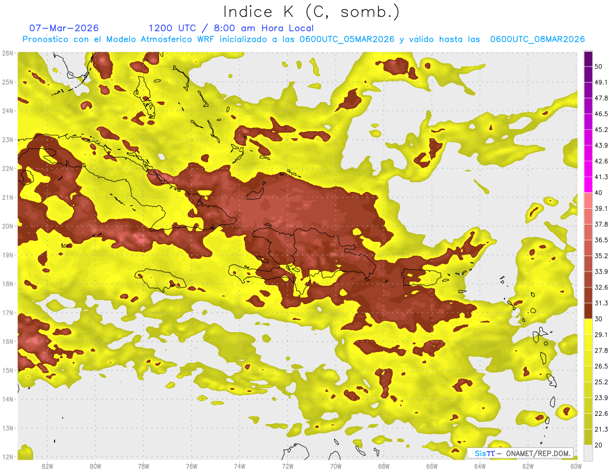Click the colorbar value "33.9"
612x473 pixels.
coord(601,271)
